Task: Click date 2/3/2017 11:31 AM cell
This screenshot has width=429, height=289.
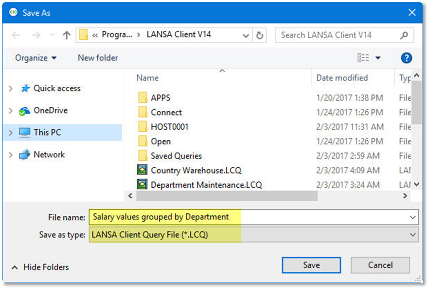Action: 350,127
